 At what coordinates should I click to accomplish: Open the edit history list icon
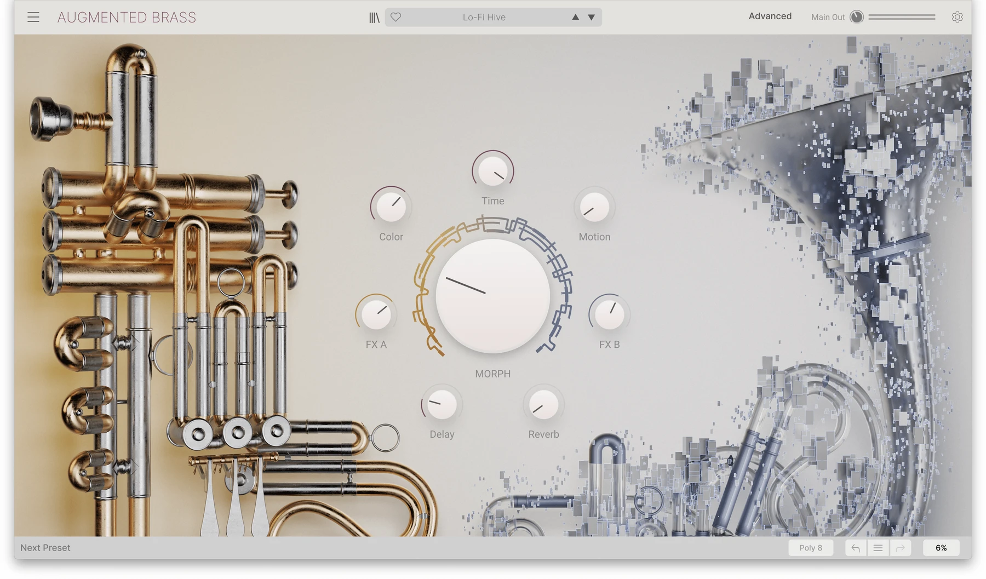point(878,548)
